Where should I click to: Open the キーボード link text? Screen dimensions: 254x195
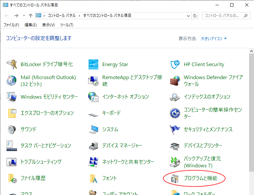click(x=111, y=113)
